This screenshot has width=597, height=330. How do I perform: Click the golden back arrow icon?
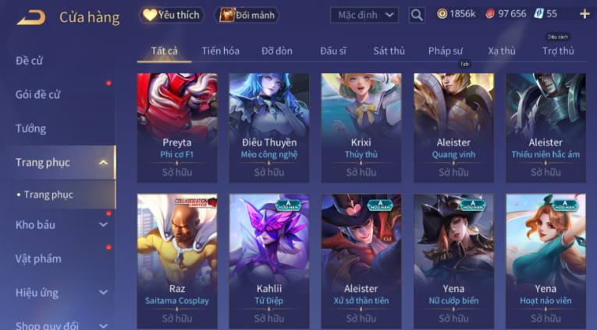(x=31, y=17)
